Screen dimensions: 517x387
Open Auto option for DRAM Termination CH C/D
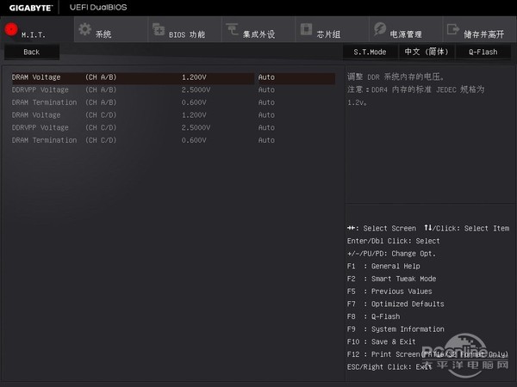tap(266, 140)
